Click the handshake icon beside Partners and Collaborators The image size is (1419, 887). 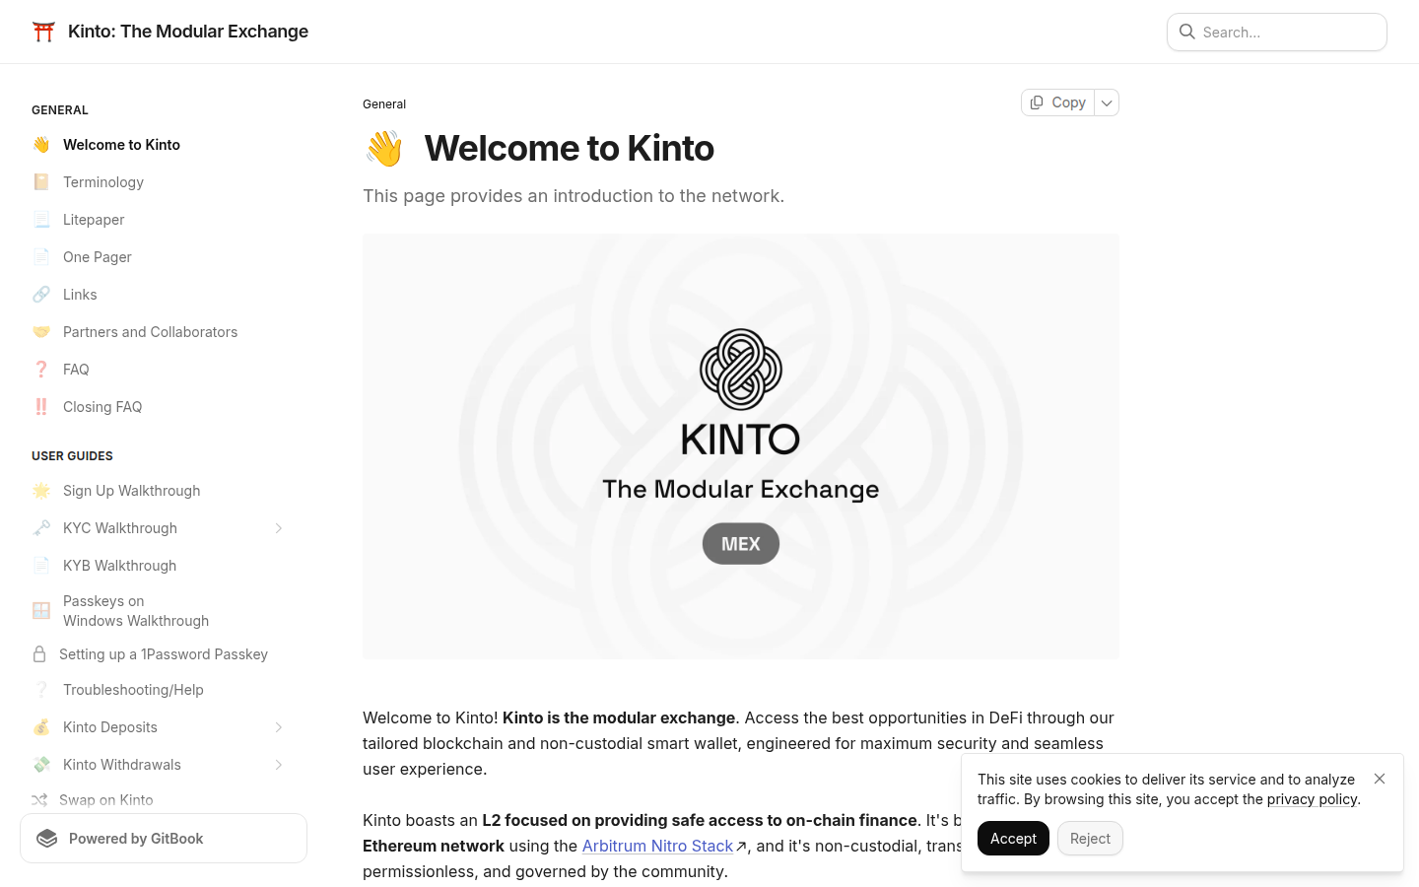(x=41, y=332)
